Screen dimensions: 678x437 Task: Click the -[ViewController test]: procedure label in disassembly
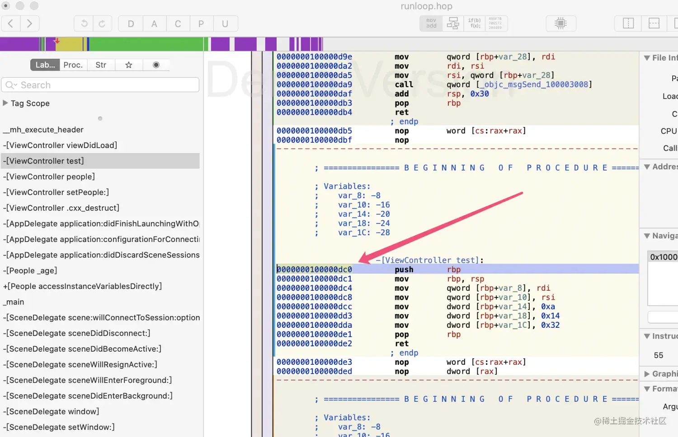pos(430,260)
